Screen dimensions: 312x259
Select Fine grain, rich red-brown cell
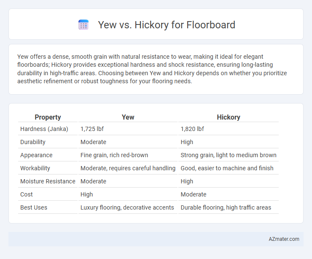point(114,155)
